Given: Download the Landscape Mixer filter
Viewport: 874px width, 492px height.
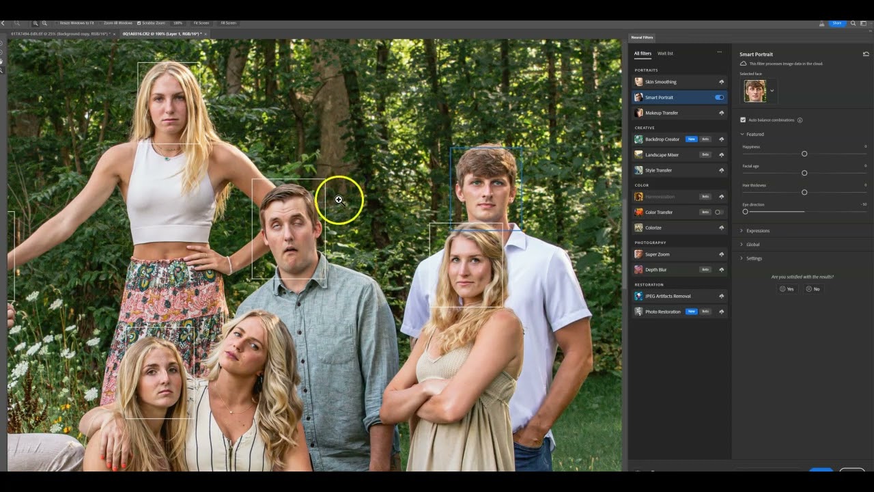Looking at the screenshot, I should pos(721,155).
